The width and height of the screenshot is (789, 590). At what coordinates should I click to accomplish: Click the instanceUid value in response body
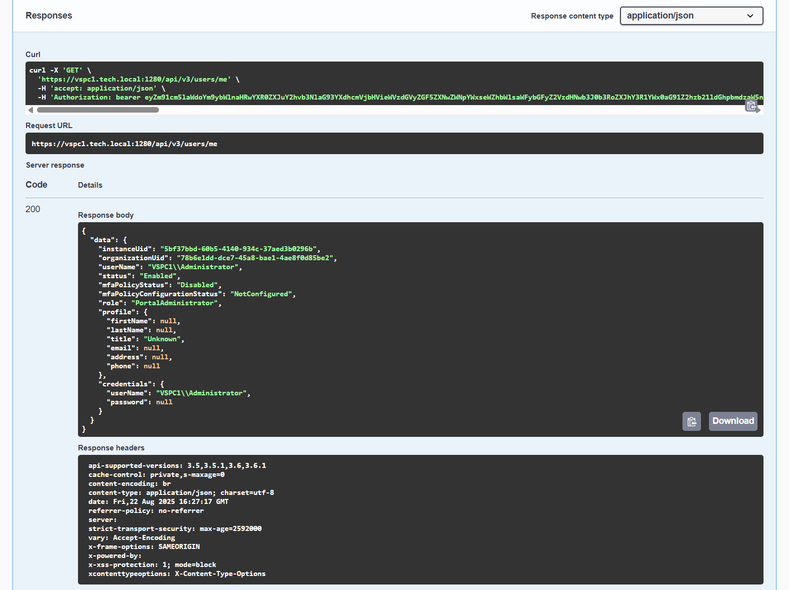coord(239,249)
